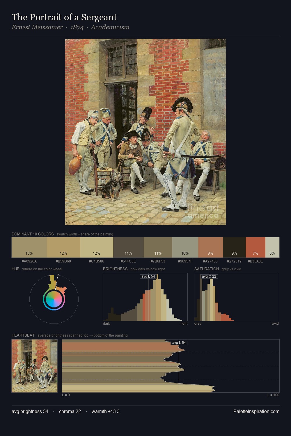Click 'grey vs vivid' caption
Image resolution: width=291 pixels, height=436 pixels.
click(x=231, y=269)
